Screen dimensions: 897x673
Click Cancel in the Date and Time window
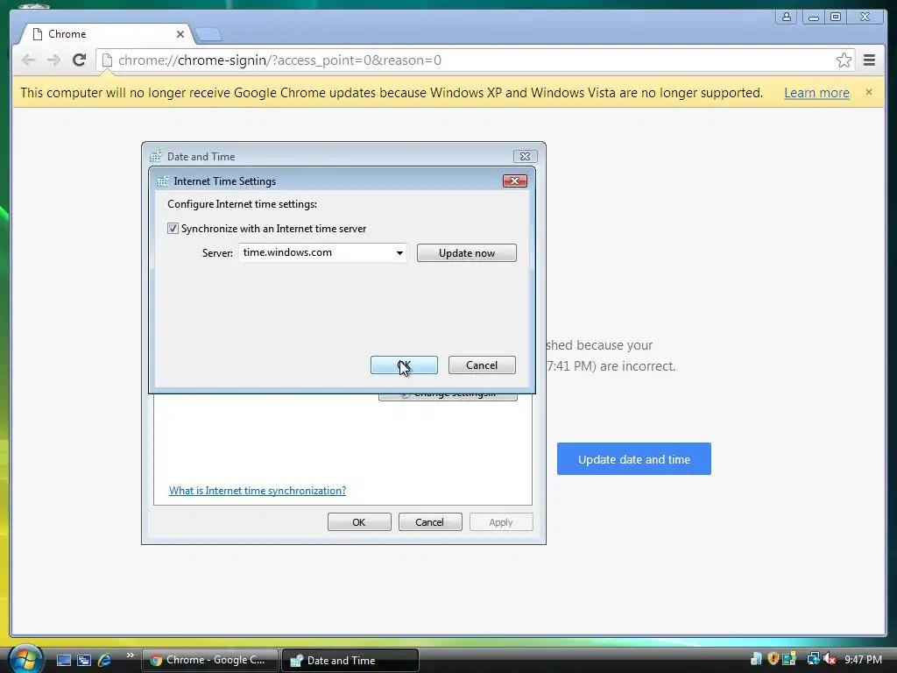click(x=430, y=522)
